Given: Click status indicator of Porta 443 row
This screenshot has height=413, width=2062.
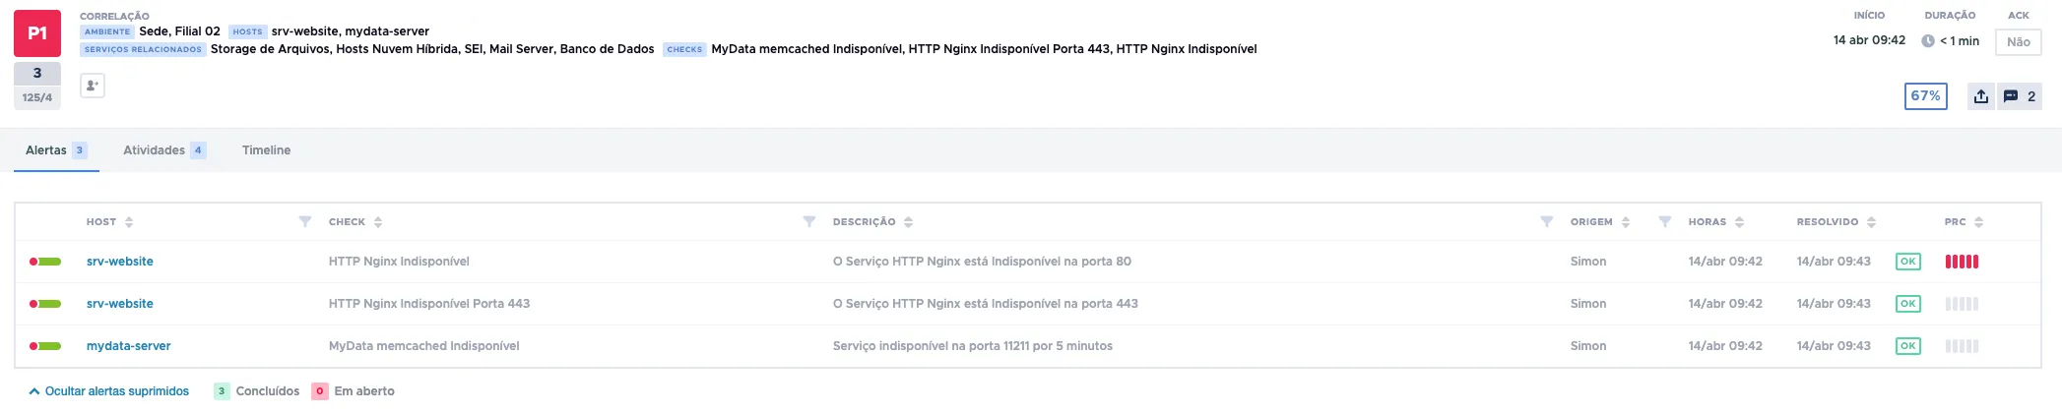Looking at the screenshot, I should [45, 304].
